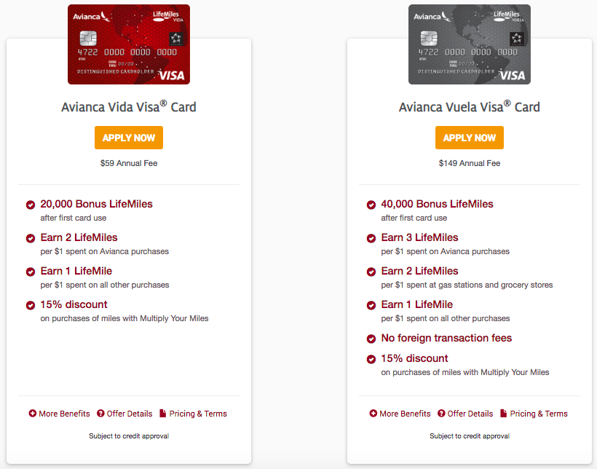Image resolution: width=597 pixels, height=469 pixels.
Task: Apply now for the Avianca Vida Visa Card
Action: coord(129,138)
